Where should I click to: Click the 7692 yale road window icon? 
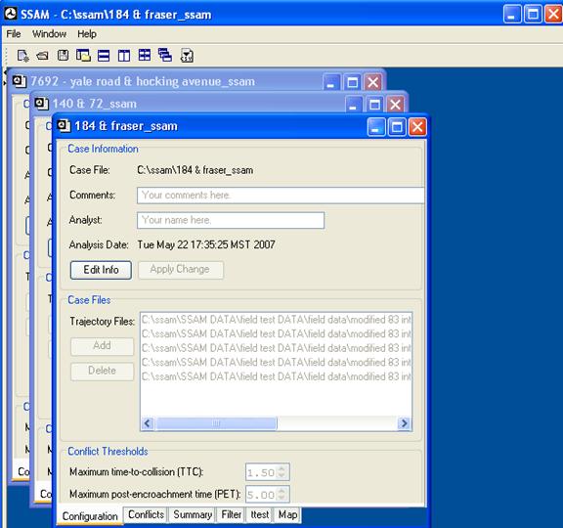(20, 81)
